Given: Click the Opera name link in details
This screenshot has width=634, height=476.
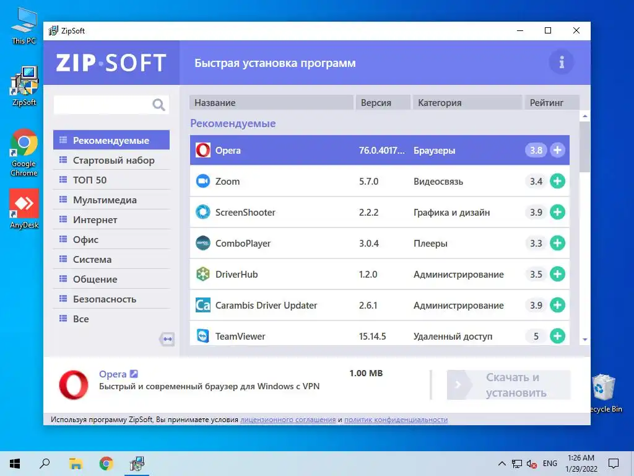Looking at the screenshot, I should tap(113, 374).
